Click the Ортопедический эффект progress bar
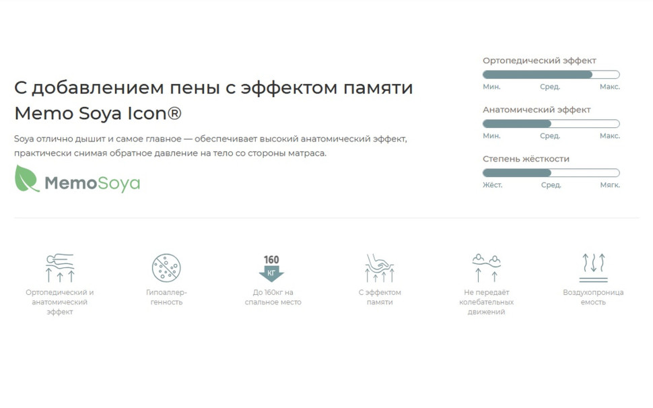 coord(551,75)
